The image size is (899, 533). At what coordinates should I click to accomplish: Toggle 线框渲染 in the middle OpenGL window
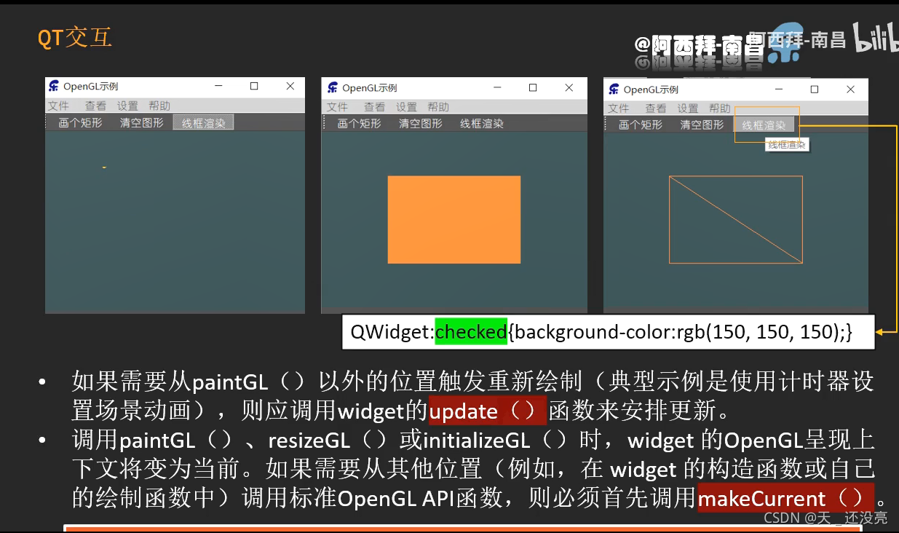pyautogui.click(x=482, y=124)
